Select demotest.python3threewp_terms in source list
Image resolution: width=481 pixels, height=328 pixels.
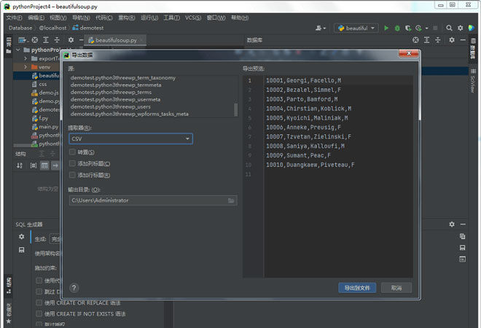111,93
